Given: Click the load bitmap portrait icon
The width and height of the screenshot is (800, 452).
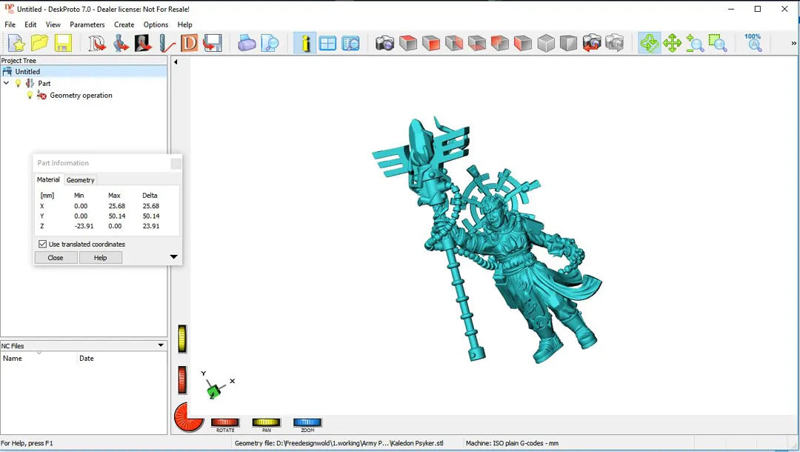Looking at the screenshot, I should click(144, 44).
